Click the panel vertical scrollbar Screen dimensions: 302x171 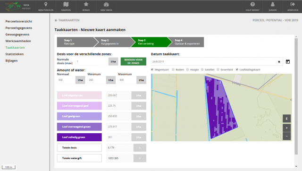point(296,96)
